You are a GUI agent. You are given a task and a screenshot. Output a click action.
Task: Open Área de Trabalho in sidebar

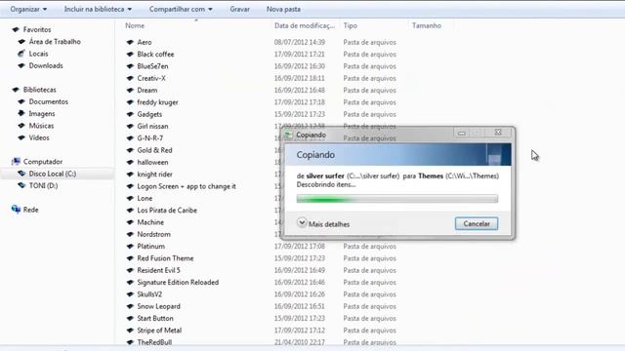point(55,41)
